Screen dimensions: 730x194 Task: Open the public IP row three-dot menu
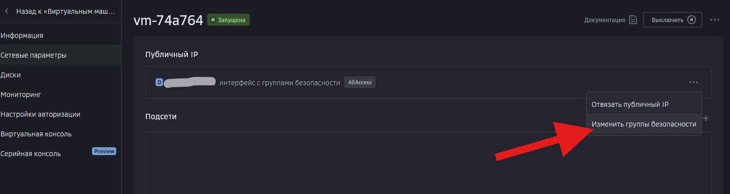(694, 82)
